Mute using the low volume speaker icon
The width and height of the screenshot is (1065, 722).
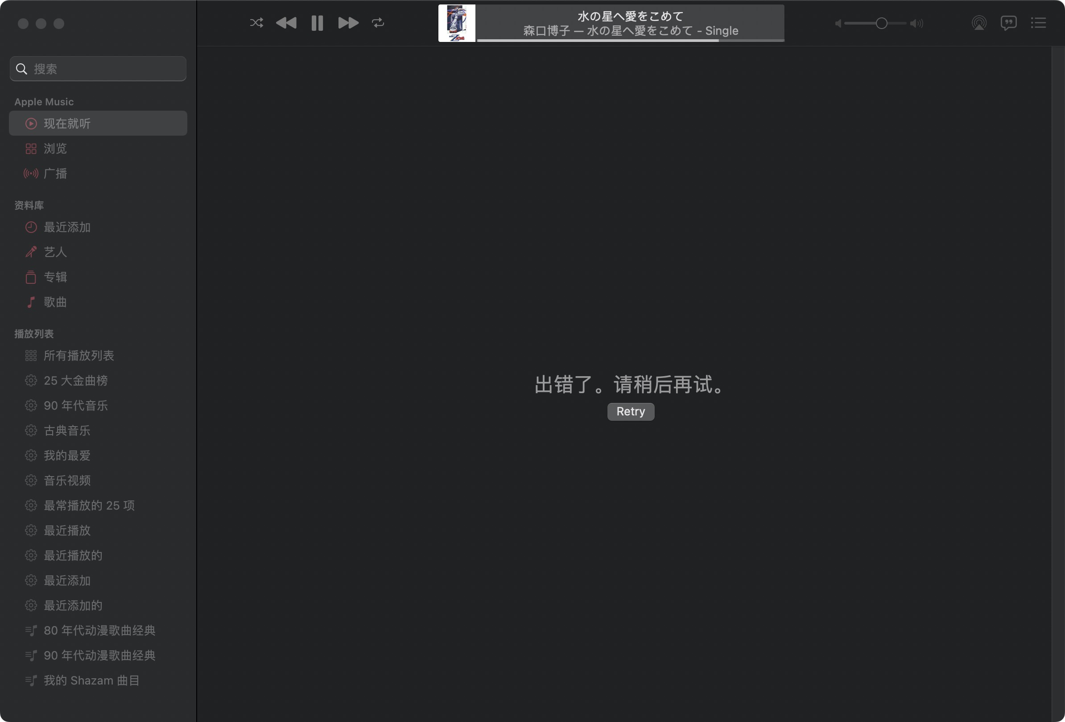click(x=838, y=23)
